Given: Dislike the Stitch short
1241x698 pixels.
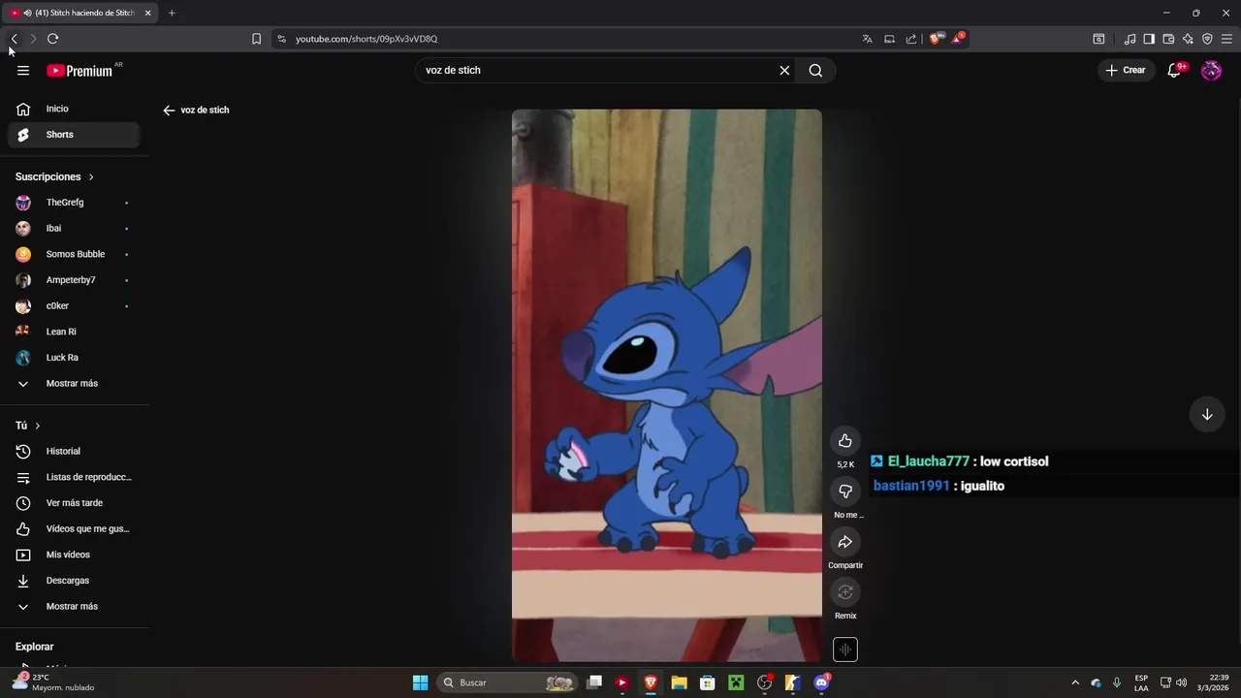Looking at the screenshot, I should (845, 492).
